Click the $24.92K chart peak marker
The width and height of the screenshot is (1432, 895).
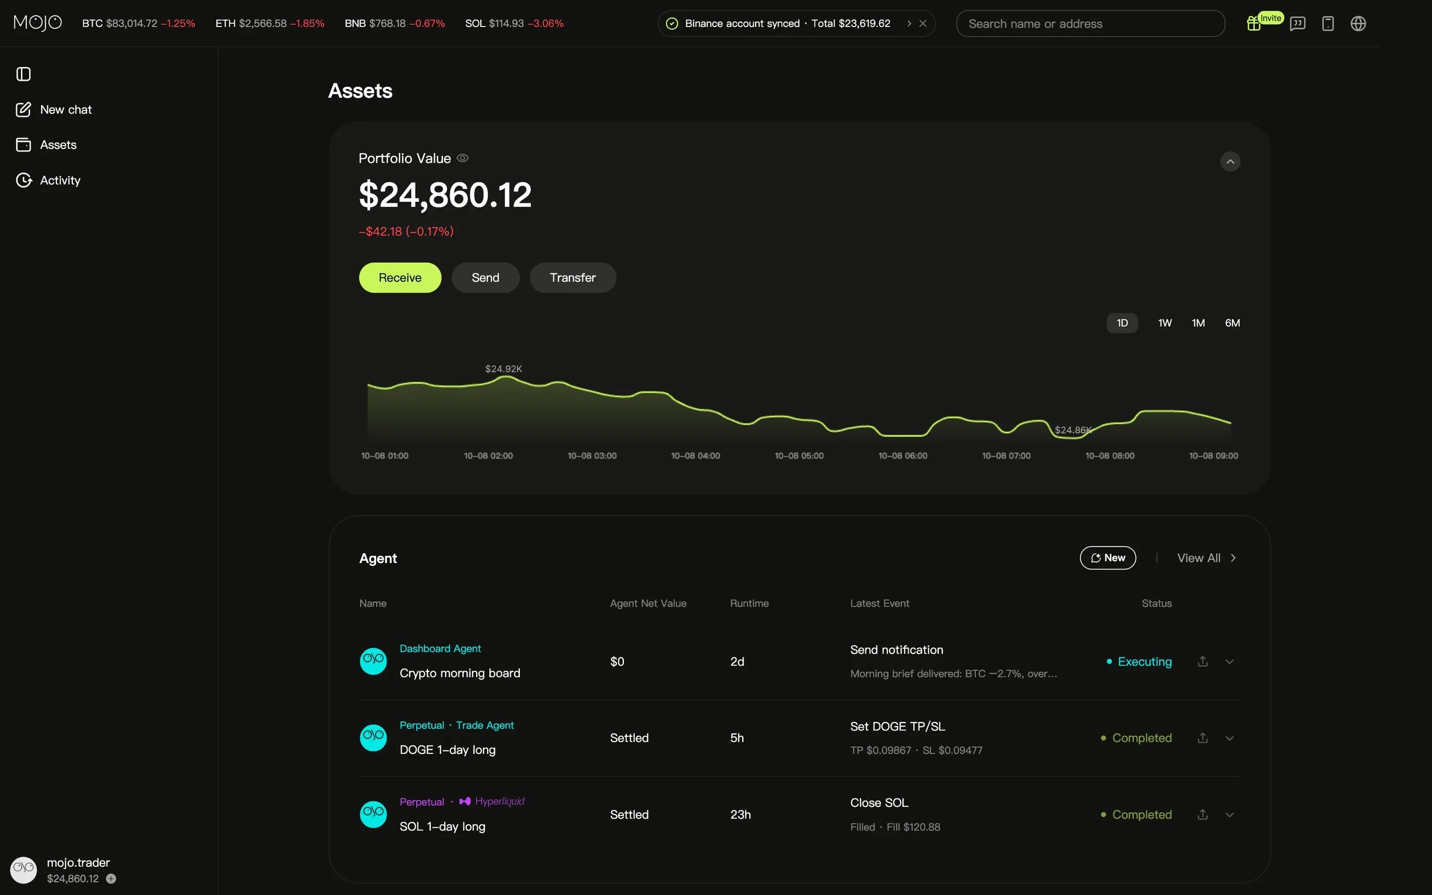point(504,369)
